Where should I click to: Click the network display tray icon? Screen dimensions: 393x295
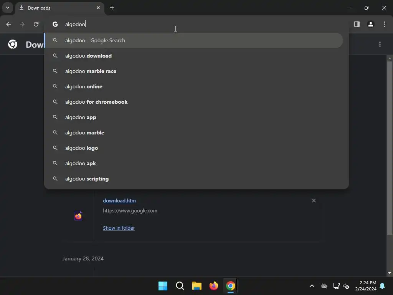pyautogui.click(x=336, y=286)
